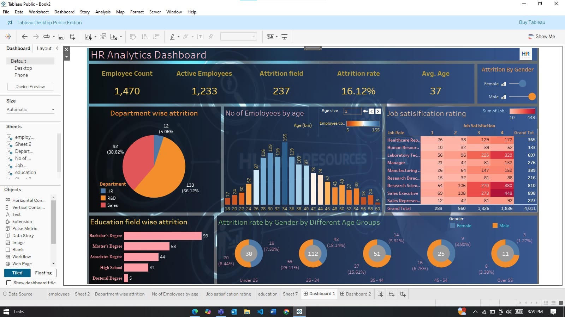This screenshot has width=565, height=317.
Task: Duplicate the sheet from the toolbar
Action: 103,37
